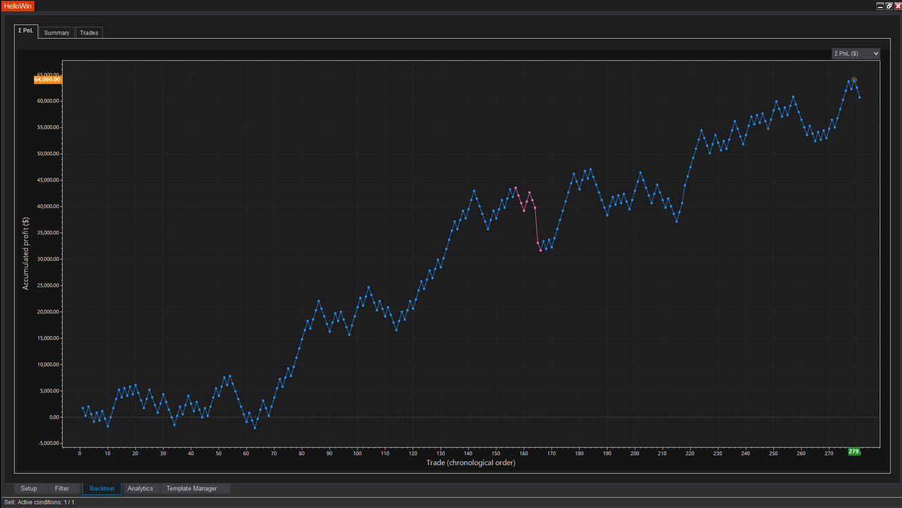This screenshot has height=508, width=902.
Task: Open the Filter tab
Action: (x=62, y=488)
